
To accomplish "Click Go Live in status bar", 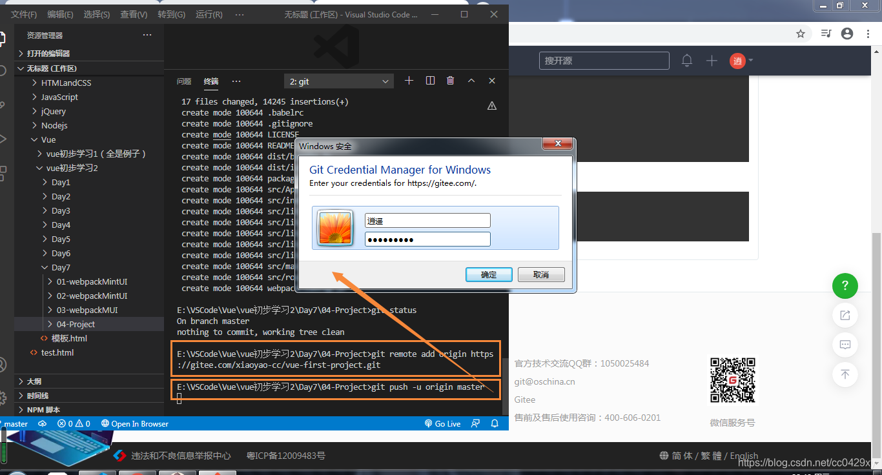I will [x=442, y=424].
